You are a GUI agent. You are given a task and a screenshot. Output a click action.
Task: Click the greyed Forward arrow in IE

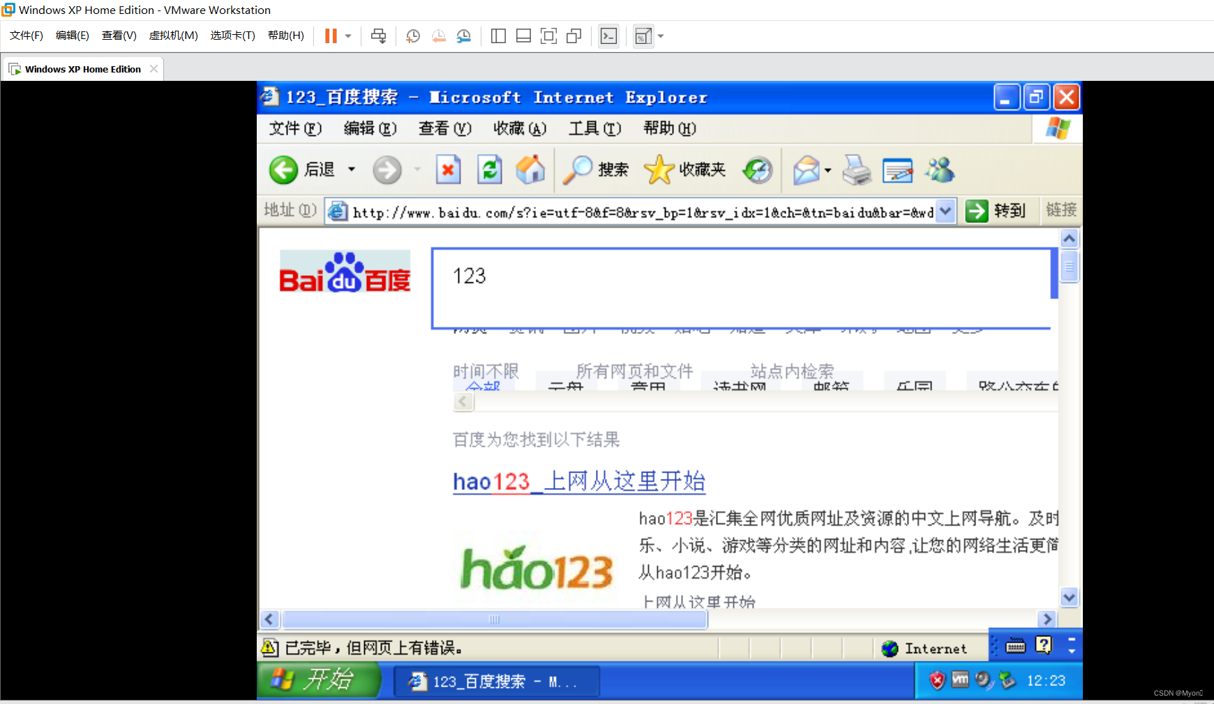[387, 169]
